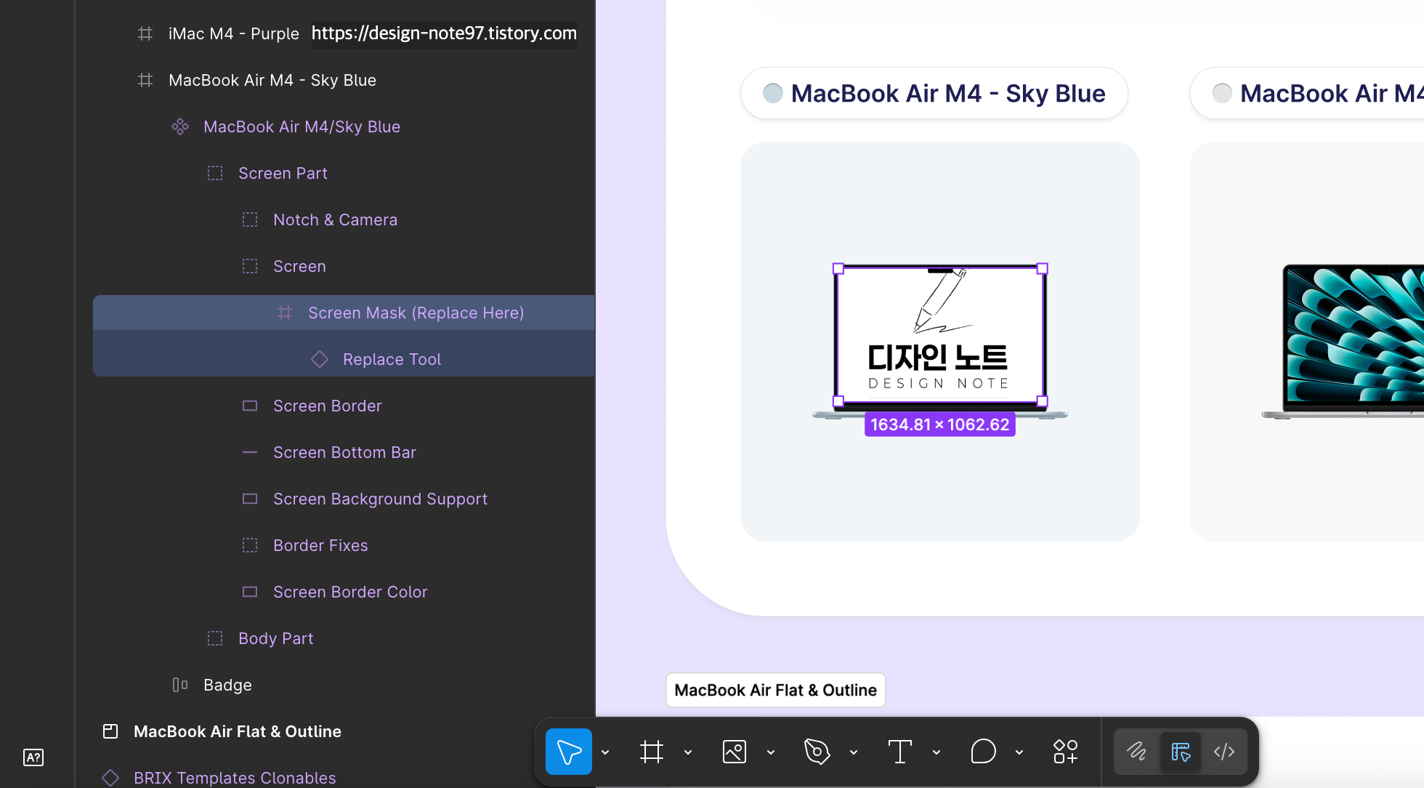Click the line icon beside Screen Bottom Bar
The width and height of the screenshot is (1424, 788).
coord(250,452)
